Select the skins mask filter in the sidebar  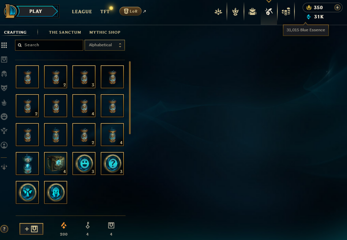click(4, 88)
